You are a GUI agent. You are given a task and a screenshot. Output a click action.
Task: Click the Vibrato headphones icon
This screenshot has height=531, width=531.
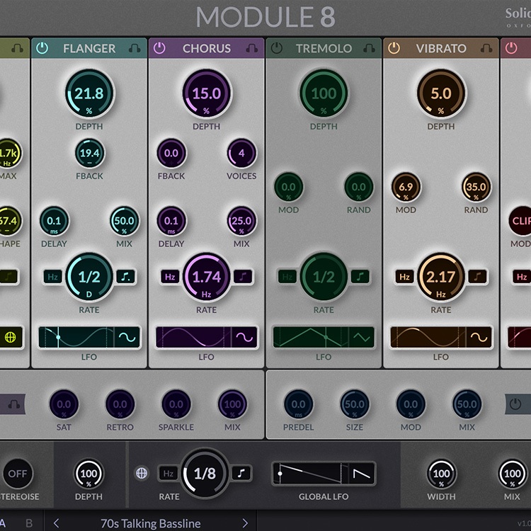click(486, 49)
